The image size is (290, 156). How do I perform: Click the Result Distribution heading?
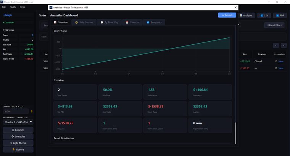pyautogui.click(x=64, y=138)
